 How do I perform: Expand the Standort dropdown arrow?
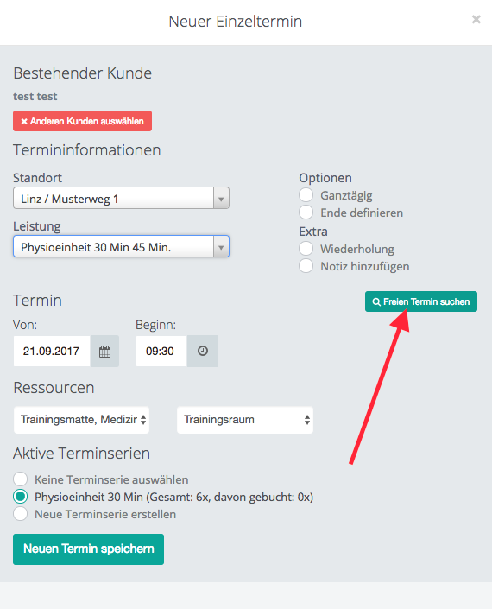221,199
